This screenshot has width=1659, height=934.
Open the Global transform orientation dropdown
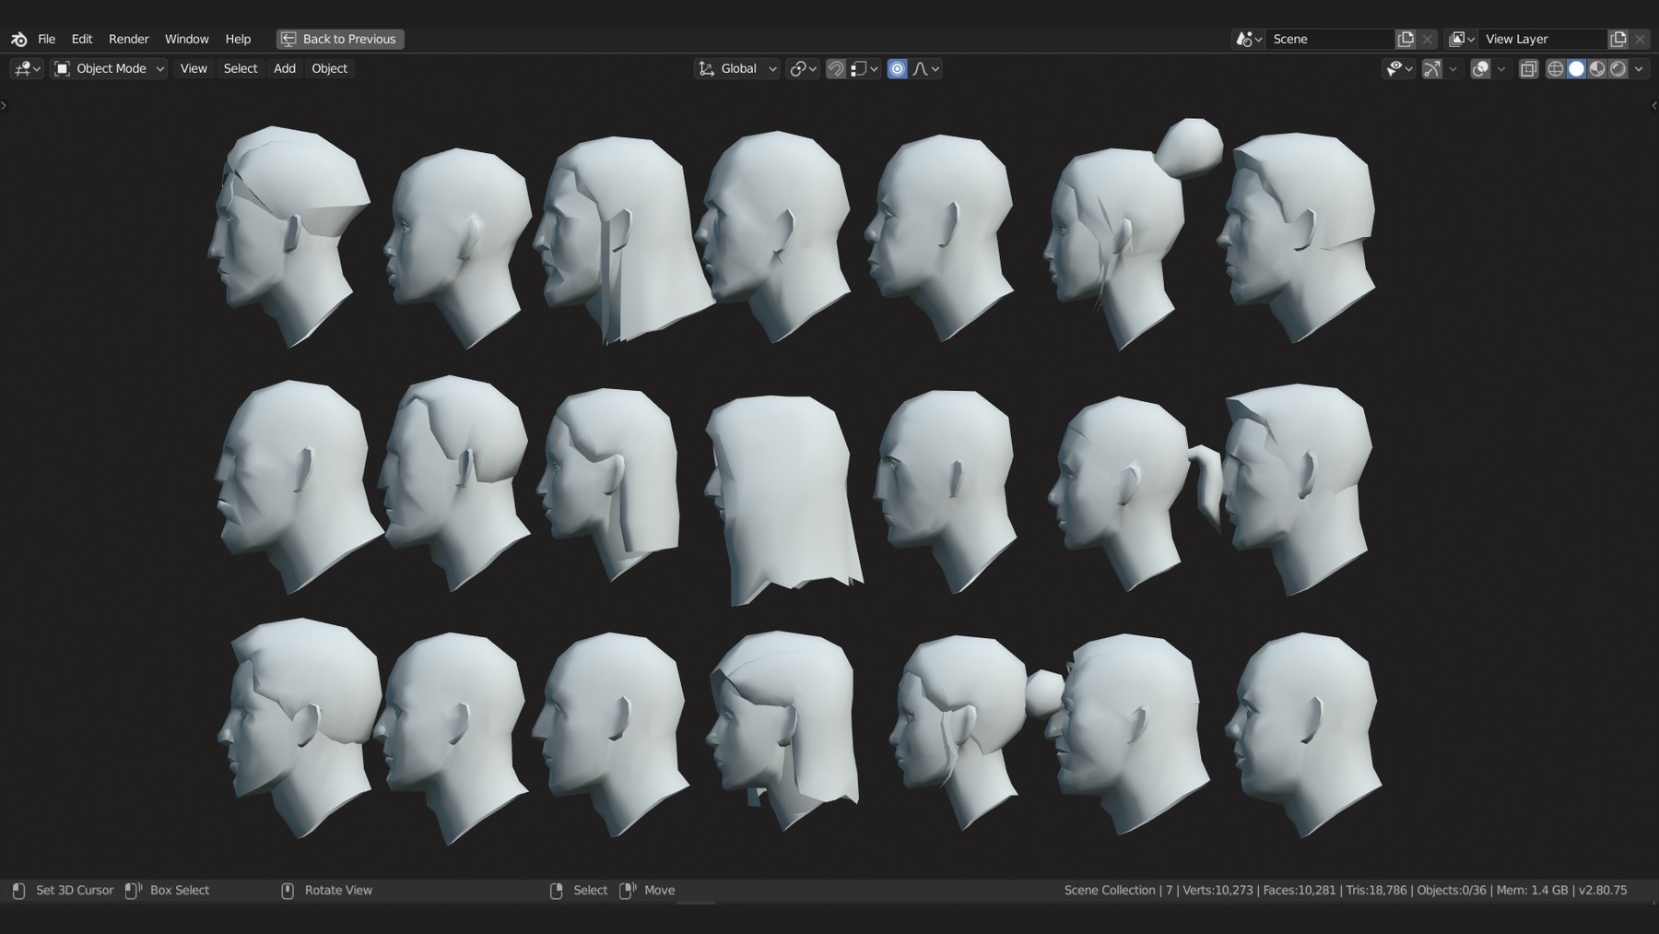[x=735, y=68]
